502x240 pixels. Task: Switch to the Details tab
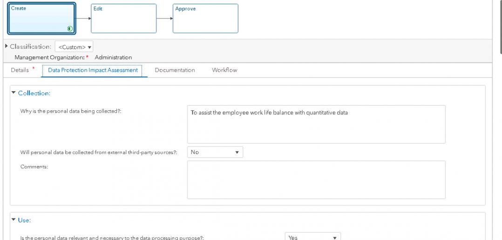(20, 70)
